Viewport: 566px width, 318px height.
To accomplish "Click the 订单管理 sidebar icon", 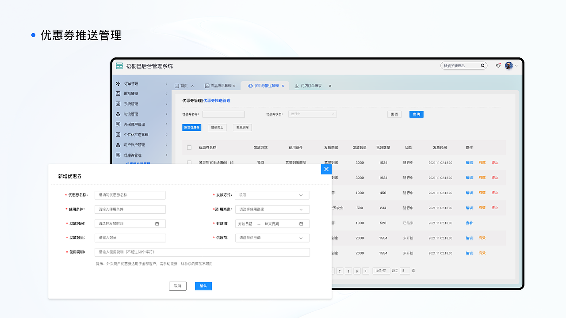I will point(118,83).
